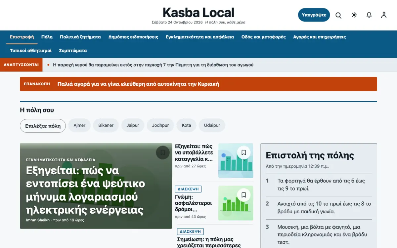
Task: Toggle light/dark theme sun icon
Action: pos(354,15)
